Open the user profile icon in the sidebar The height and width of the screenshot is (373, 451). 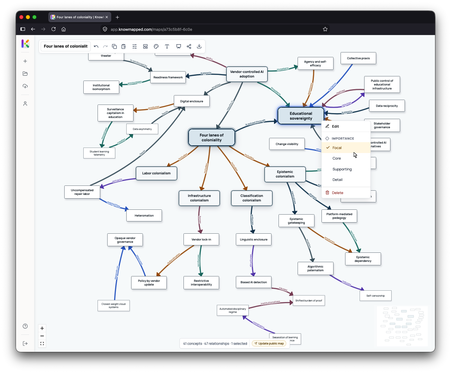(x=25, y=104)
